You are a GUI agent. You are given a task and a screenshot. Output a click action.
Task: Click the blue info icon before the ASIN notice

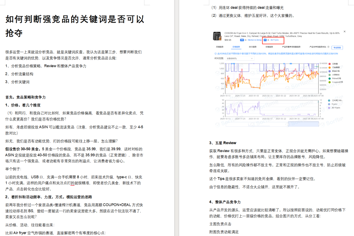215,54
